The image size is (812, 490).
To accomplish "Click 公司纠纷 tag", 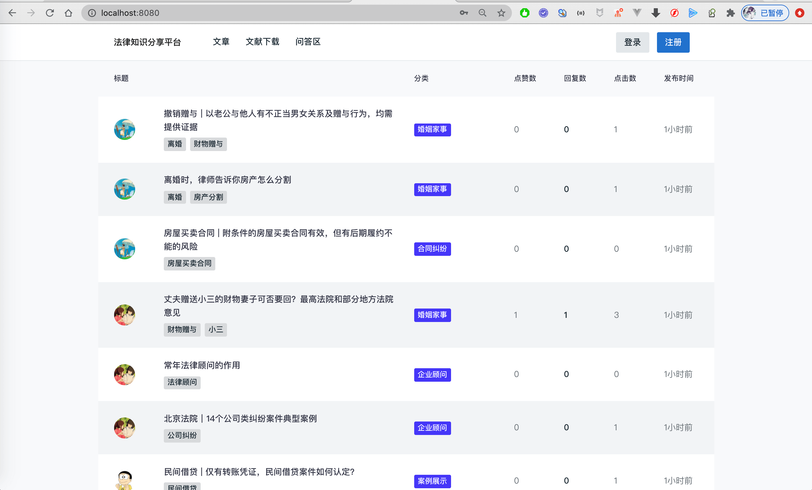I will pyautogui.click(x=182, y=436).
